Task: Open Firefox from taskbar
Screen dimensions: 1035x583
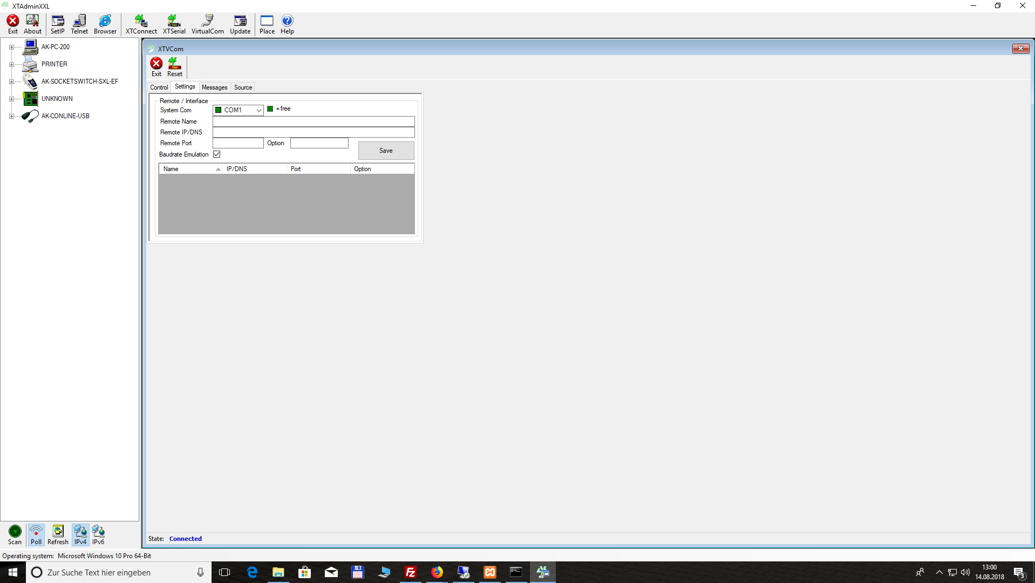Action: pyautogui.click(x=437, y=572)
